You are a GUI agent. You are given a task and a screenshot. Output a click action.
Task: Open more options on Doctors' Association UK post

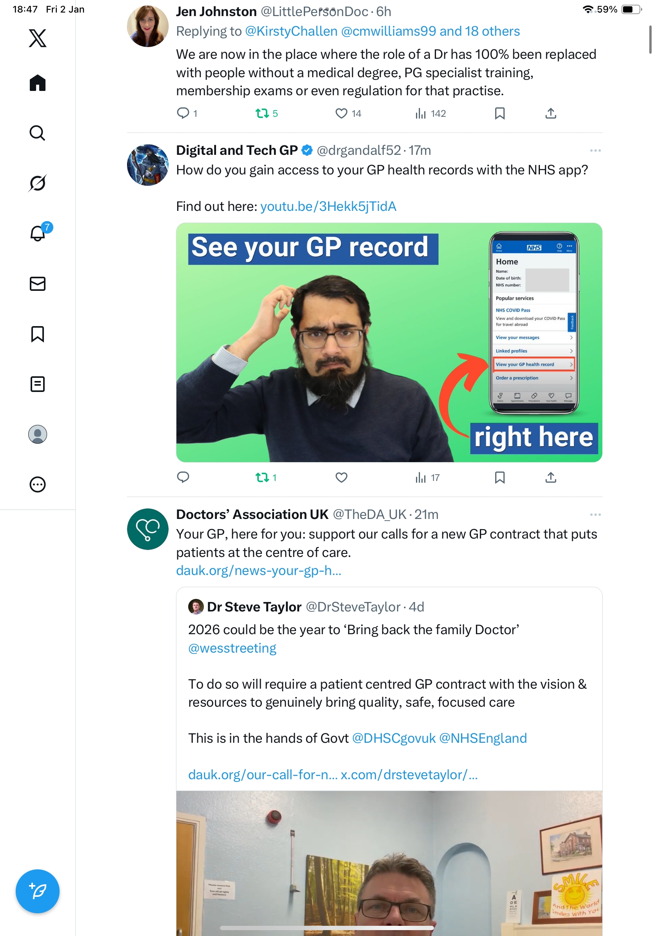point(595,515)
